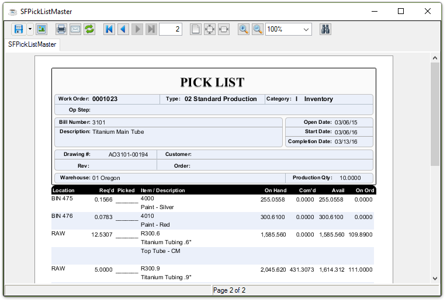Image resolution: width=447 pixels, height=302 pixels.
Task: Print the pick list report
Action: coord(61,29)
